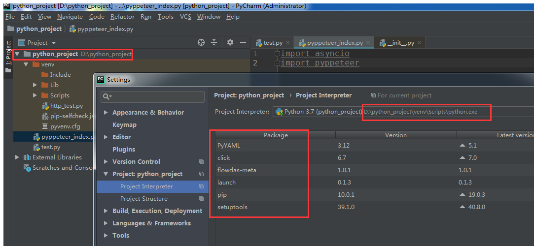Open Project panel gear settings
The image size is (534, 246).
pyautogui.click(x=230, y=42)
